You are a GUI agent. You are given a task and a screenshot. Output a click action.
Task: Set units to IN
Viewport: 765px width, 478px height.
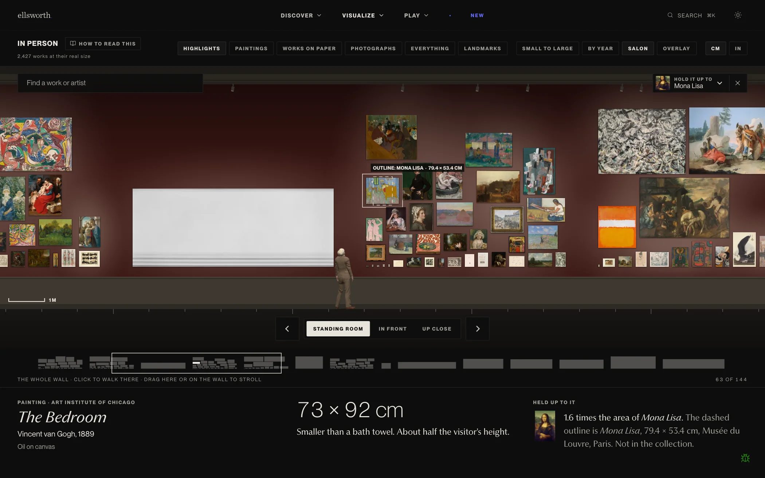[x=738, y=48]
